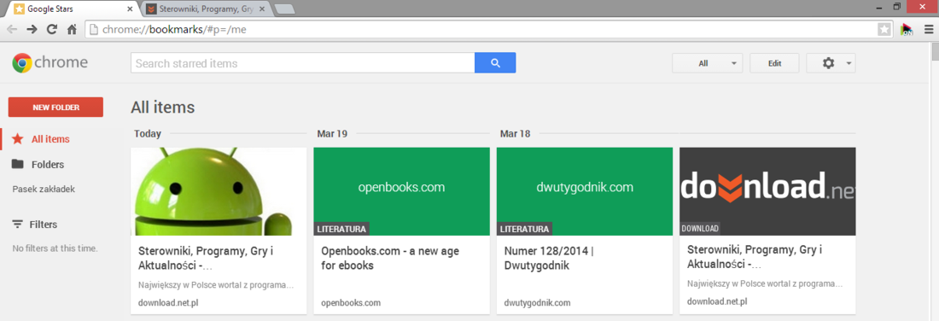Open the Chrome hamburger menu
This screenshot has width=939, height=321.
coord(928,29)
